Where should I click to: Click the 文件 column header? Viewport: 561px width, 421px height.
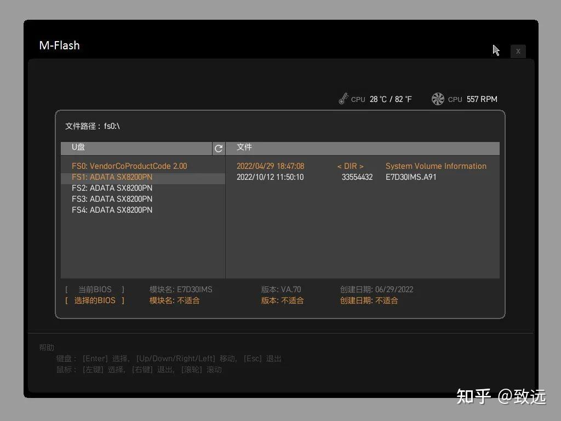coord(244,147)
